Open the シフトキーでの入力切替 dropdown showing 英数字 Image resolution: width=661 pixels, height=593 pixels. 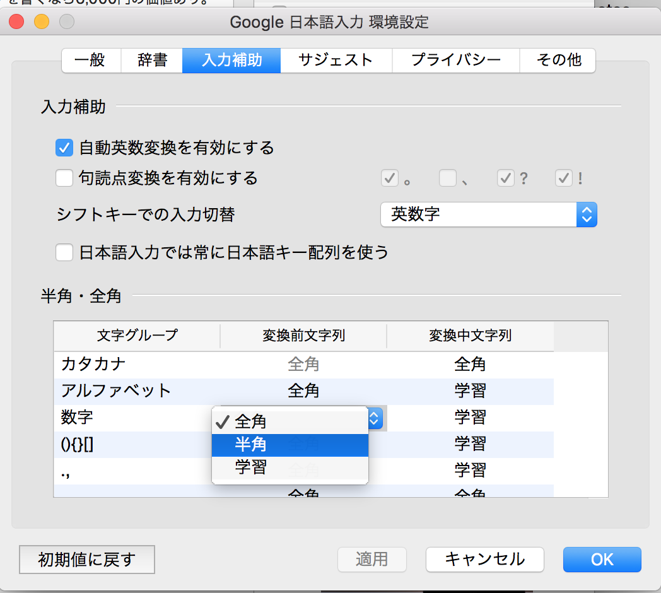click(489, 214)
